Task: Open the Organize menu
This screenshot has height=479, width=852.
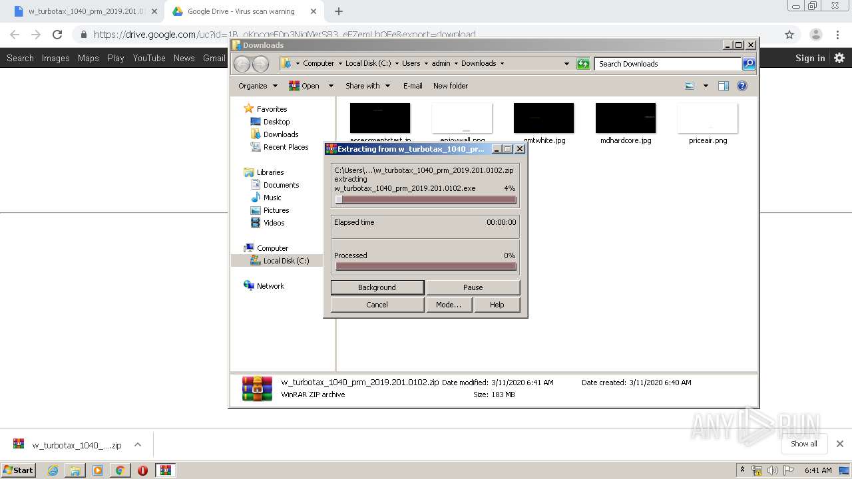Action: (x=258, y=86)
